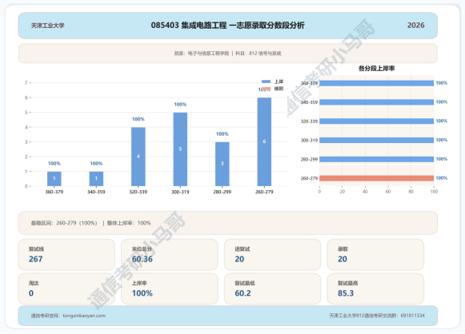Select the 300-319 bar showing 5

[180, 149]
